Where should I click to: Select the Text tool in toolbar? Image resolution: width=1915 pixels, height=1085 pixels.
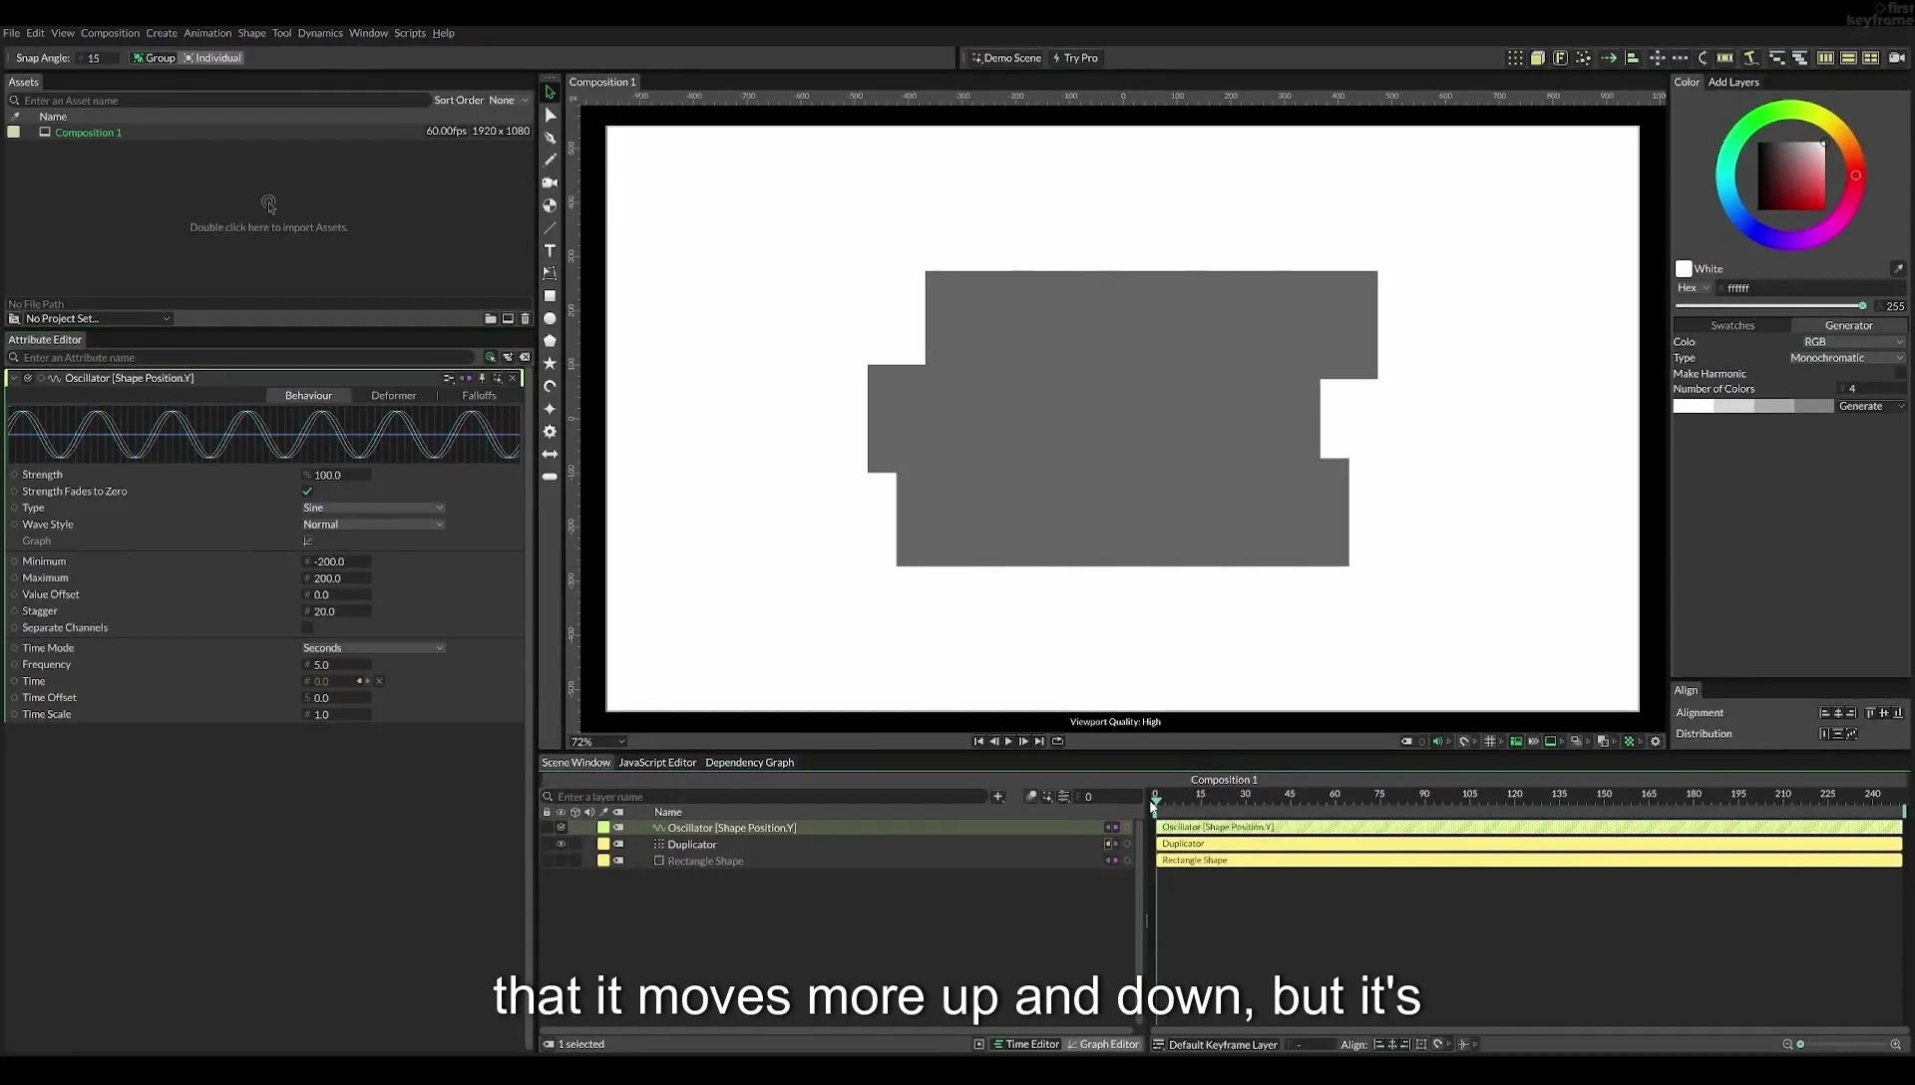tap(550, 250)
